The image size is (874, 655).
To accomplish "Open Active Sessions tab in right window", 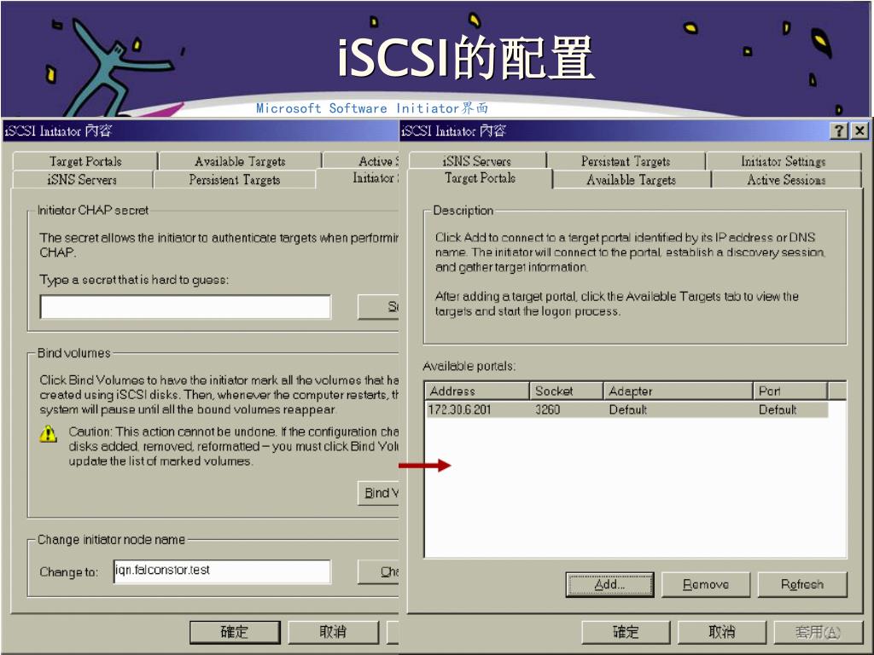I will coord(786,179).
